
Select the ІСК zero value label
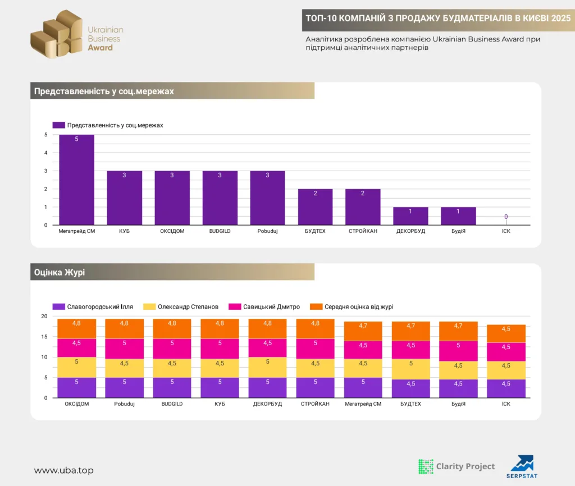click(506, 217)
